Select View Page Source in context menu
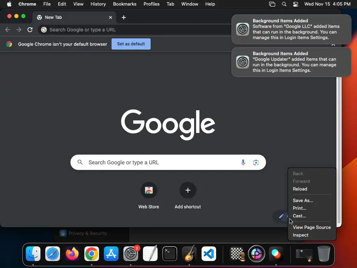357x268 pixels. click(312, 227)
